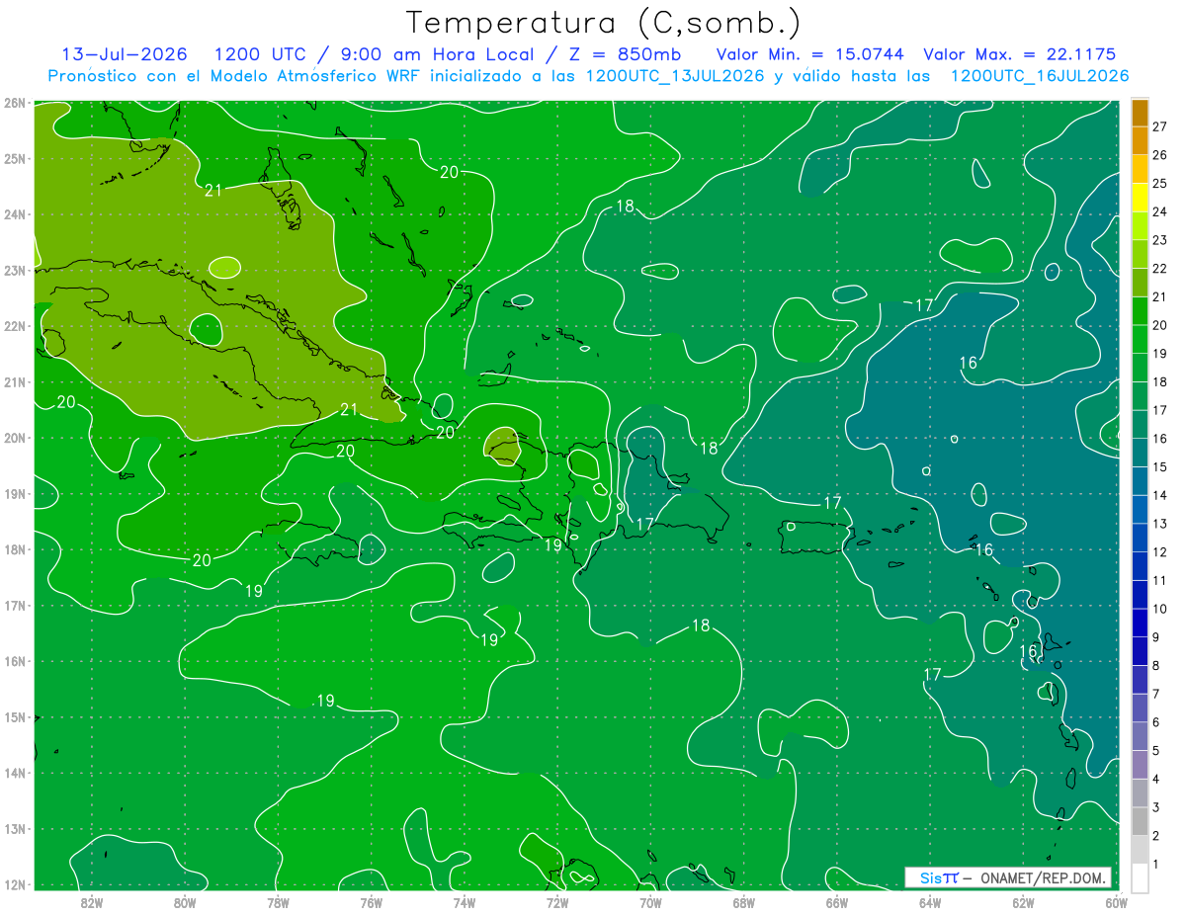Image resolution: width=1186 pixels, height=916 pixels.
Task: Click the 14N latitude axis label
Action: pos(14,773)
